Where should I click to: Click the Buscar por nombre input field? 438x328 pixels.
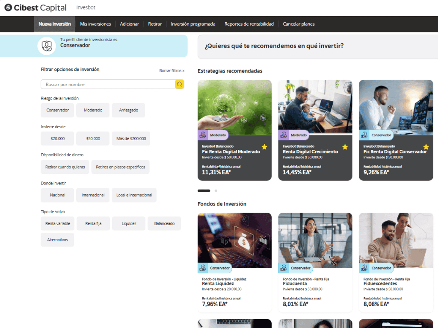pos(107,84)
